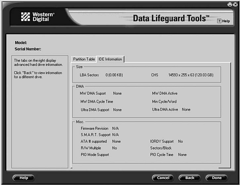Viewport: 240px width, 185px height.
Task: Click the PIO Cycle Time label
Action: coord(162,155)
